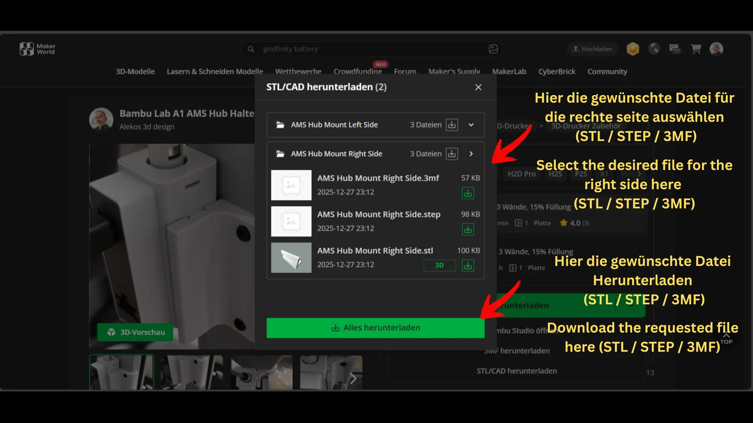Click the AMS Hub Mount Right Side.3mf filename
This screenshot has height=423, width=753.
click(378, 178)
